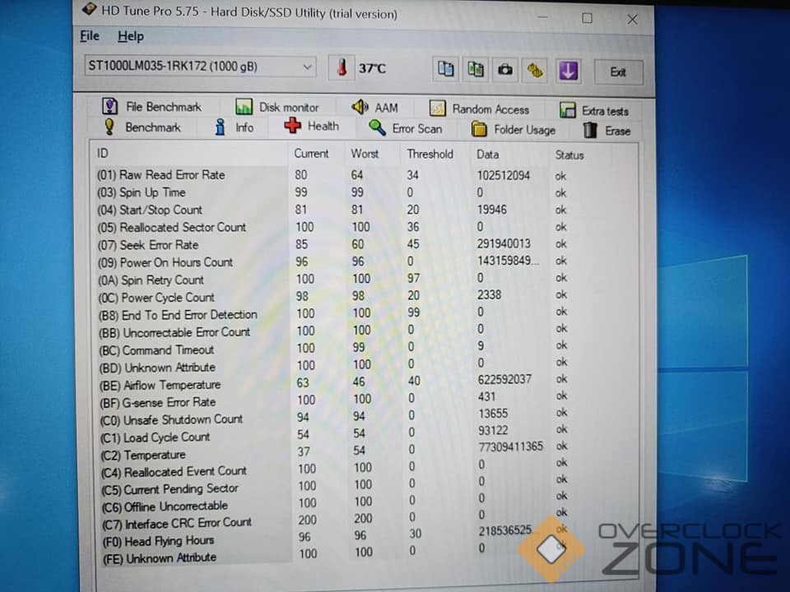Switch to the Random Access tab
Viewport: 790px width, 592px height.
point(479,109)
